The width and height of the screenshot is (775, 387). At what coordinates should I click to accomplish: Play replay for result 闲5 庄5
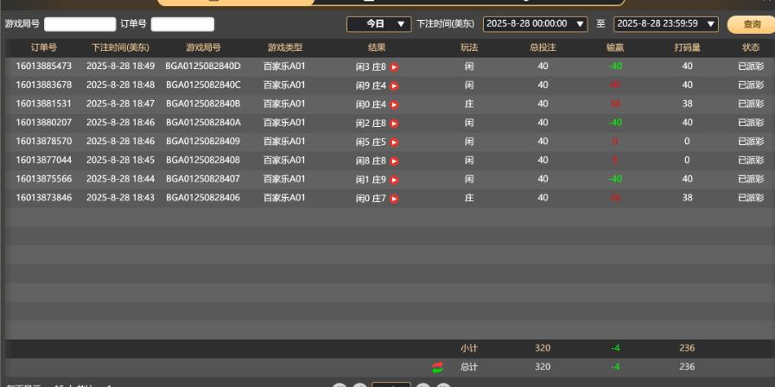coord(394,142)
